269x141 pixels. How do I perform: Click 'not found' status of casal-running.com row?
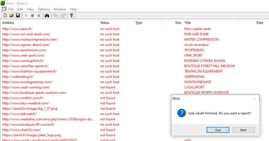point(107,87)
